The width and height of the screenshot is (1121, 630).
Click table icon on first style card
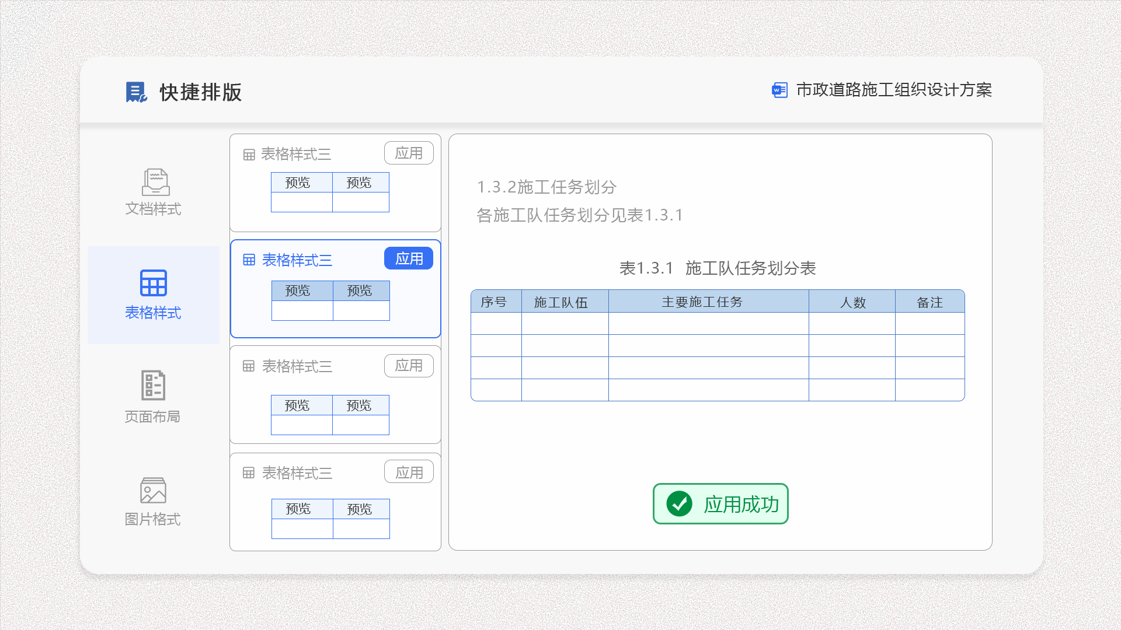point(249,155)
